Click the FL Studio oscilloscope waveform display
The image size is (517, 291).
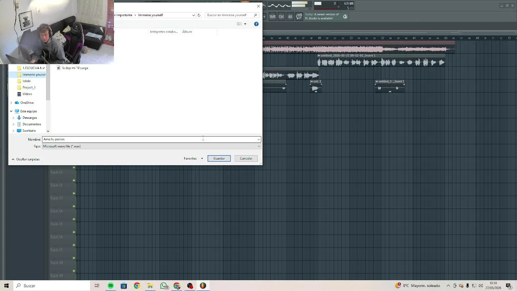point(279,6)
